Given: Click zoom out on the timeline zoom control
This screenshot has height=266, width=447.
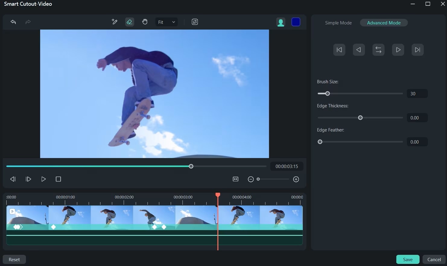Looking at the screenshot, I should point(251,179).
